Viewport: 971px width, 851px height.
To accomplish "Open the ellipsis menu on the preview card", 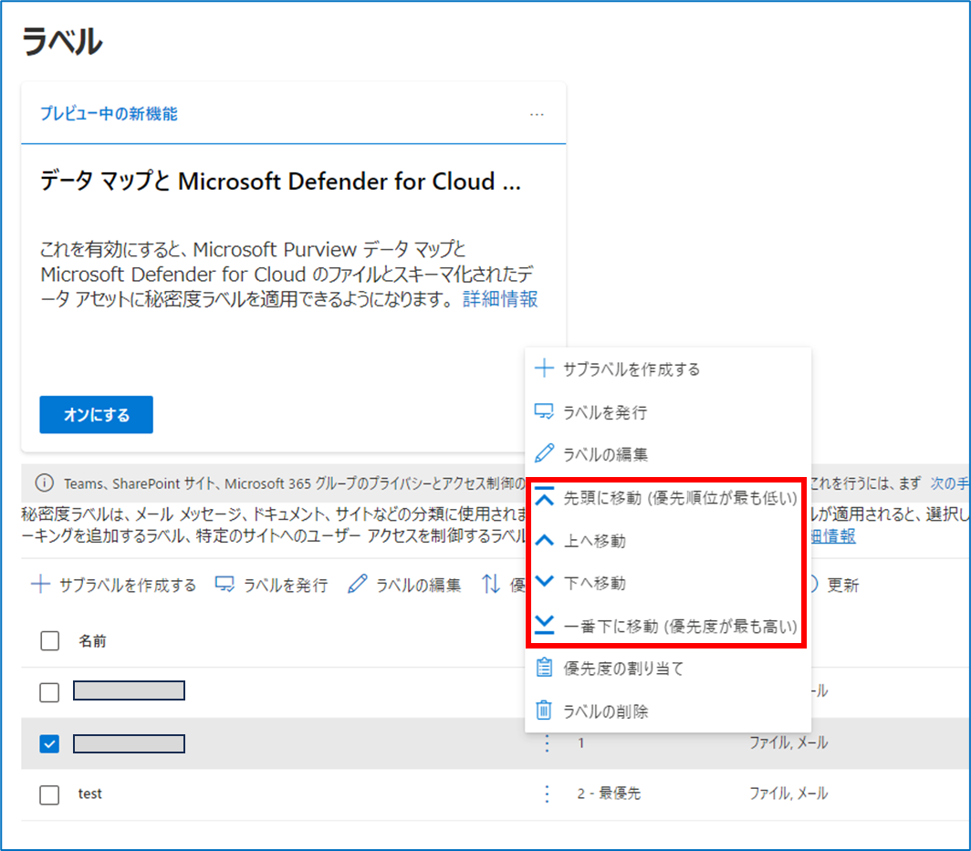I will tap(537, 115).
